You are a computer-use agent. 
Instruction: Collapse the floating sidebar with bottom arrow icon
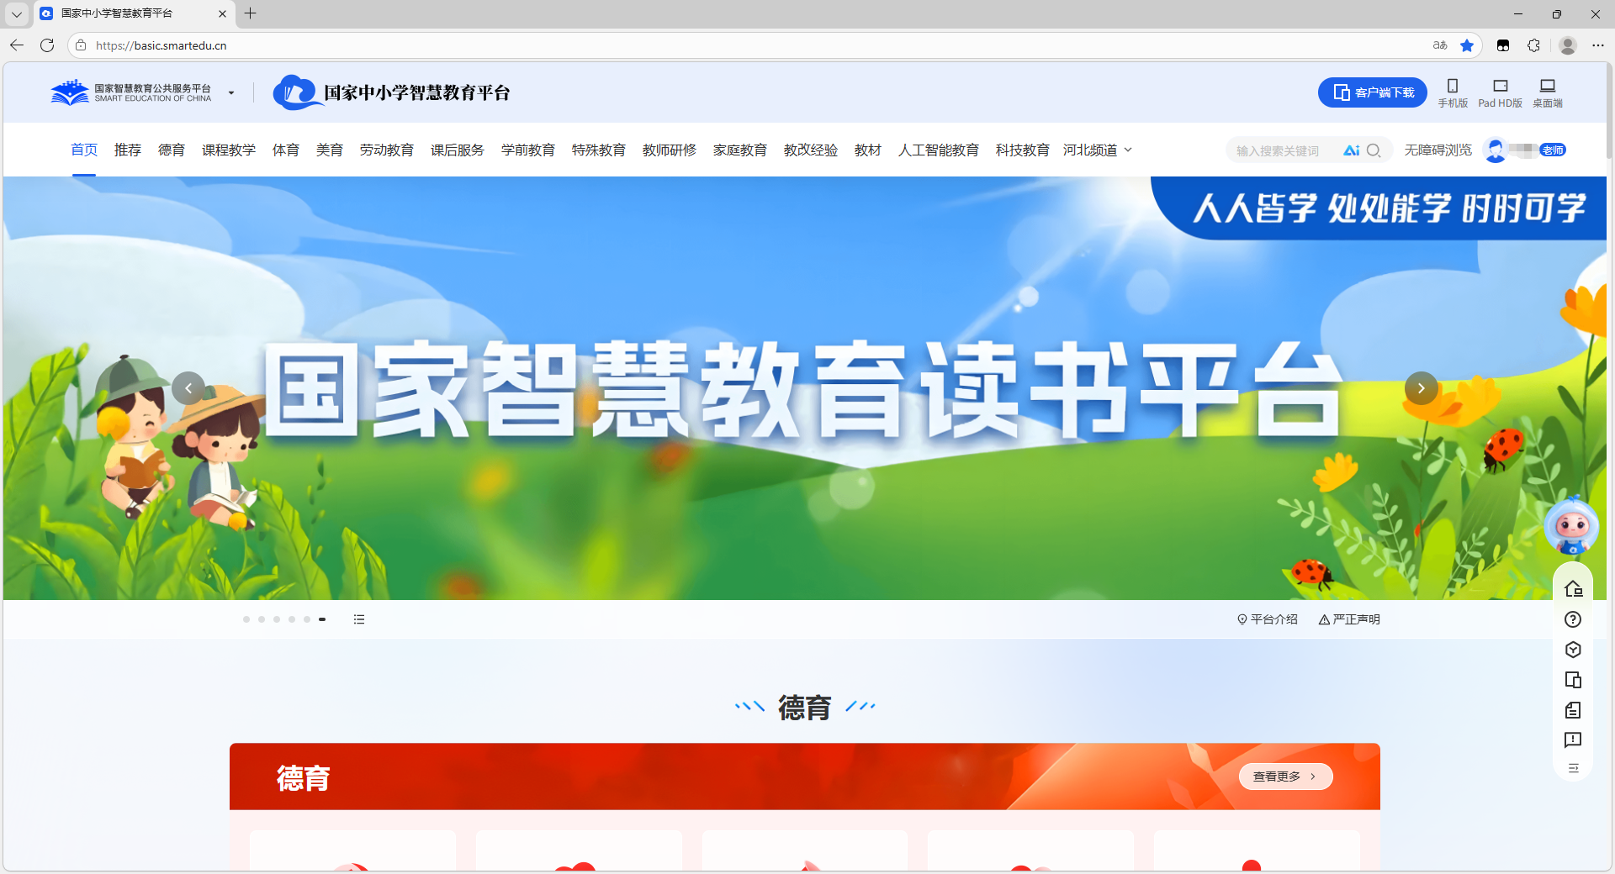coord(1573,768)
